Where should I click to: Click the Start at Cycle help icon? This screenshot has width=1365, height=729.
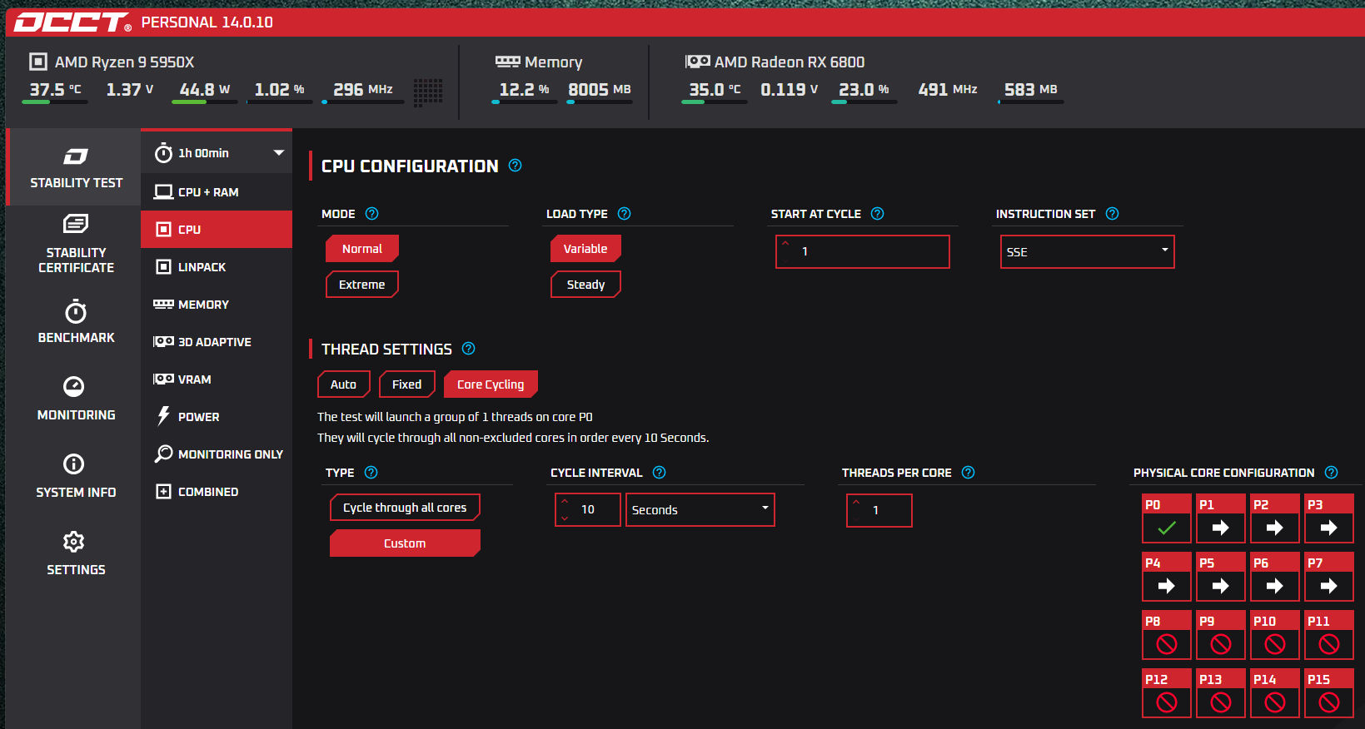pos(878,214)
